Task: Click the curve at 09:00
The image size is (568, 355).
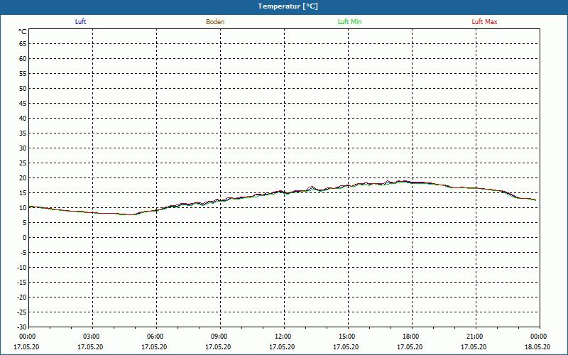Action: [220, 200]
